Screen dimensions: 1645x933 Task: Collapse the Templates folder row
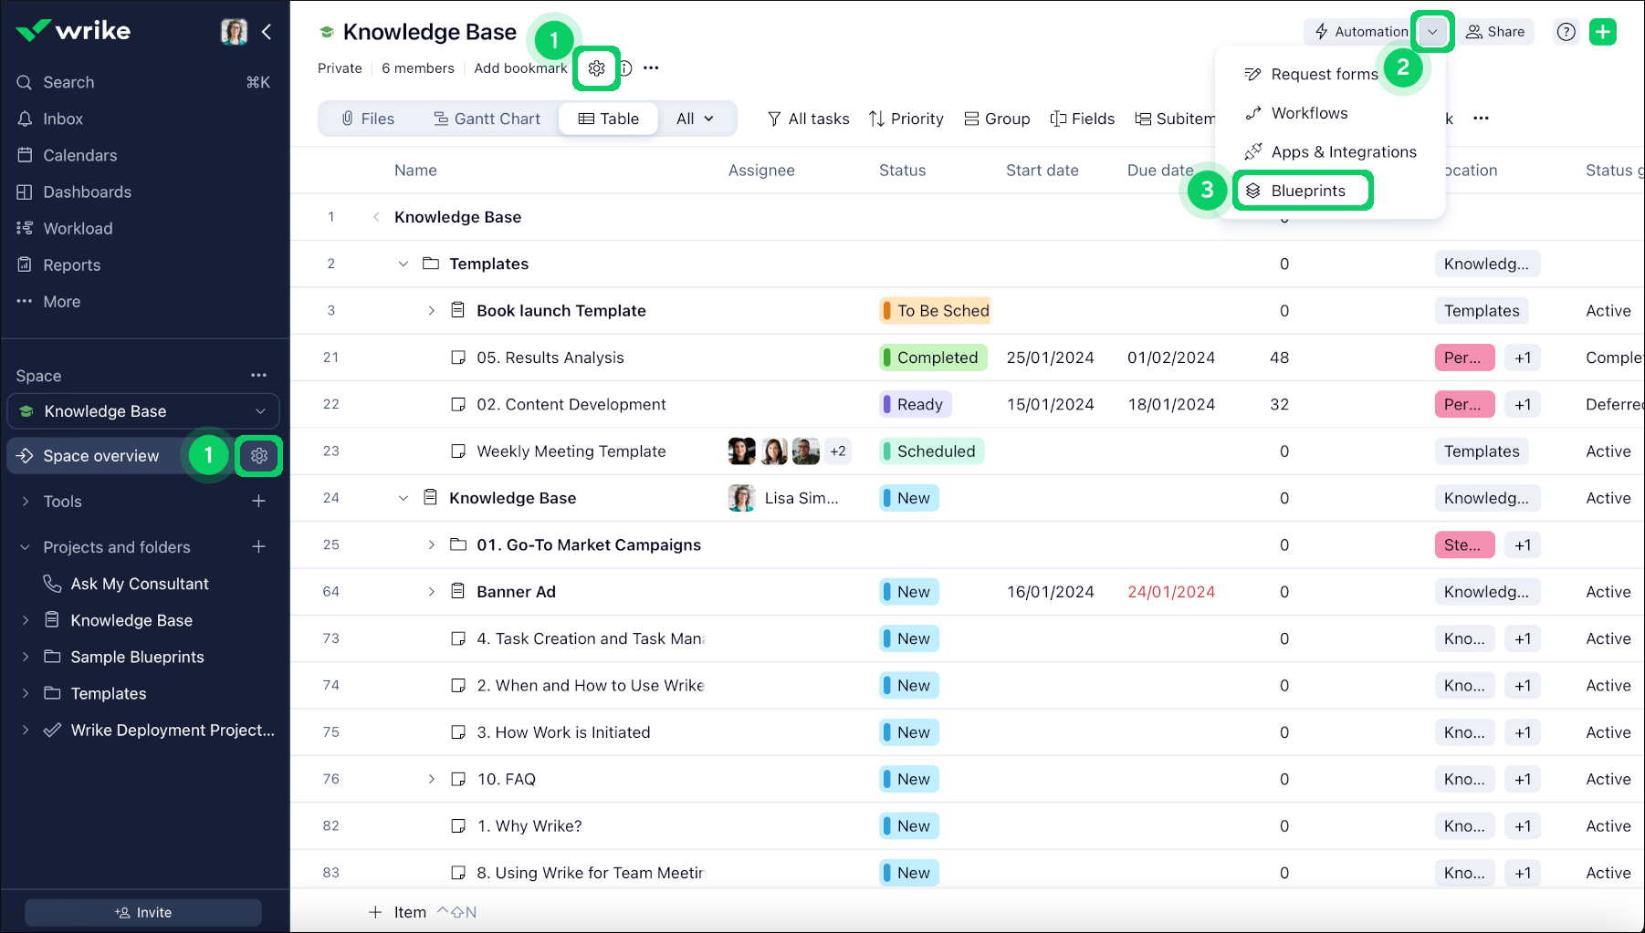403,264
